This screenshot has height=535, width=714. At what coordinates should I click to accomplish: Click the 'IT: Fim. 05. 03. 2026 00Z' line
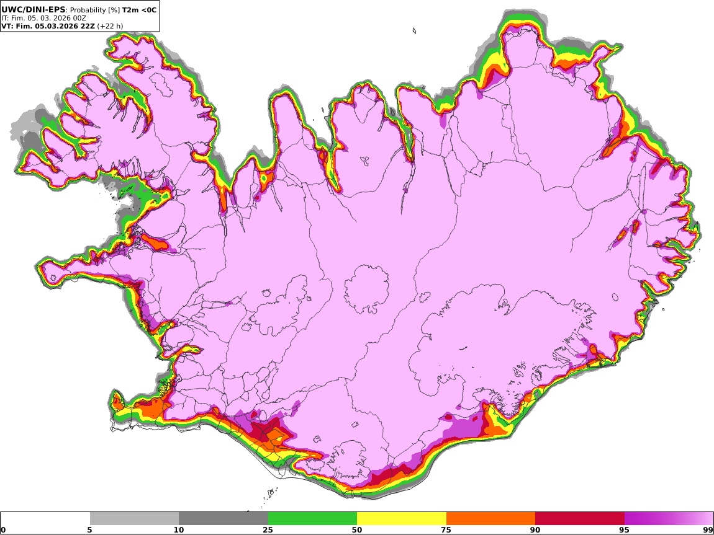[x=43, y=18]
